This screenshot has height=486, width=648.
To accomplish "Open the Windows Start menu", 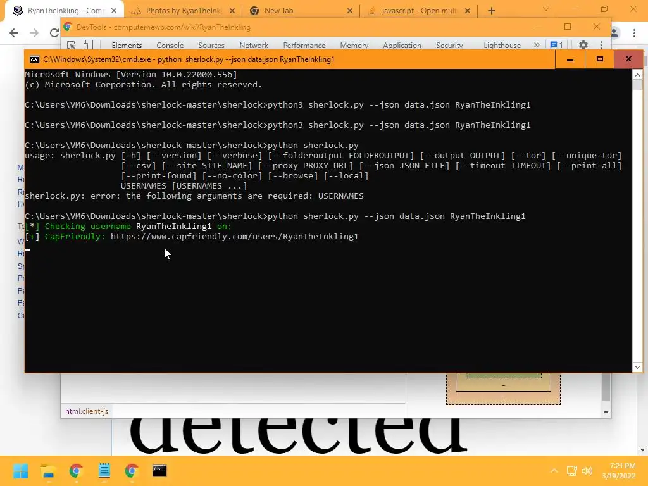I will (21, 471).
